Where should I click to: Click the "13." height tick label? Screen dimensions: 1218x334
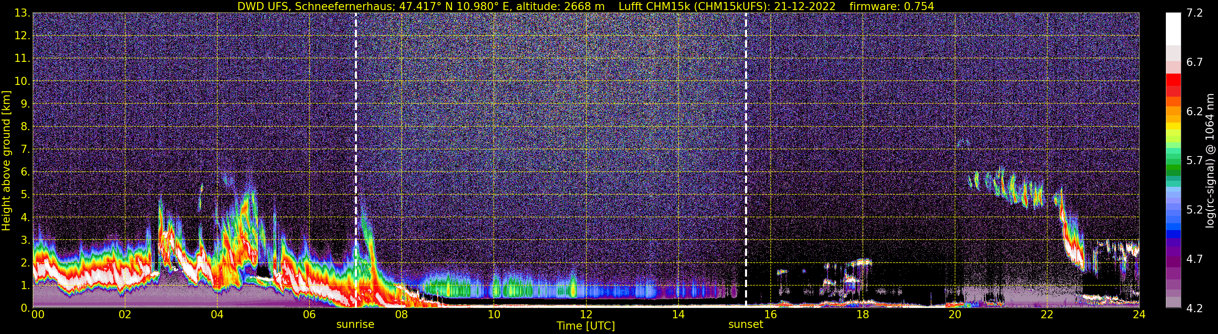[x=22, y=13]
